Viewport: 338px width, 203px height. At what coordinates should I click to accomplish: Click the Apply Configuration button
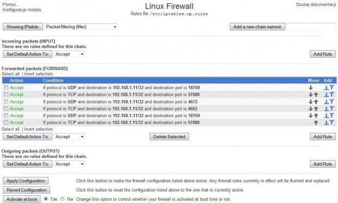[x=26, y=181]
